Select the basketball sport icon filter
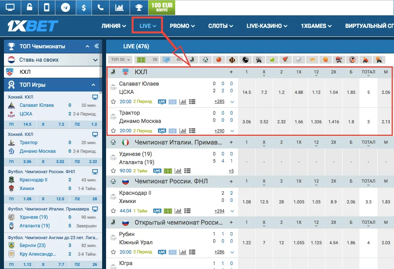The width and height of the screenshot is (394, 269). click(x=219, y=60)
